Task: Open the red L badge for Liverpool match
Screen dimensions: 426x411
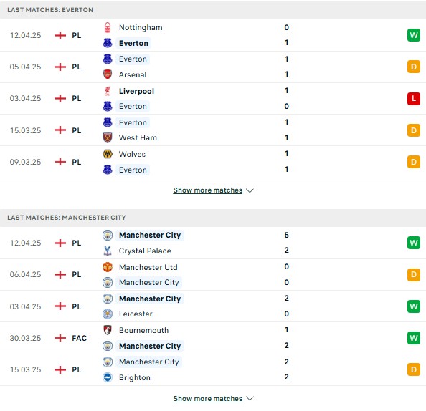Action: pos(414,99)
